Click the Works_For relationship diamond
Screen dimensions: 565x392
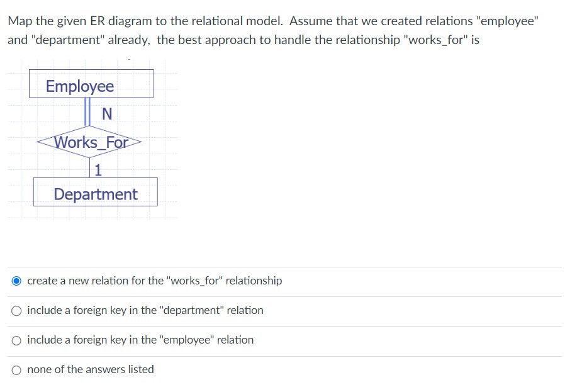(x=89, y=142)
